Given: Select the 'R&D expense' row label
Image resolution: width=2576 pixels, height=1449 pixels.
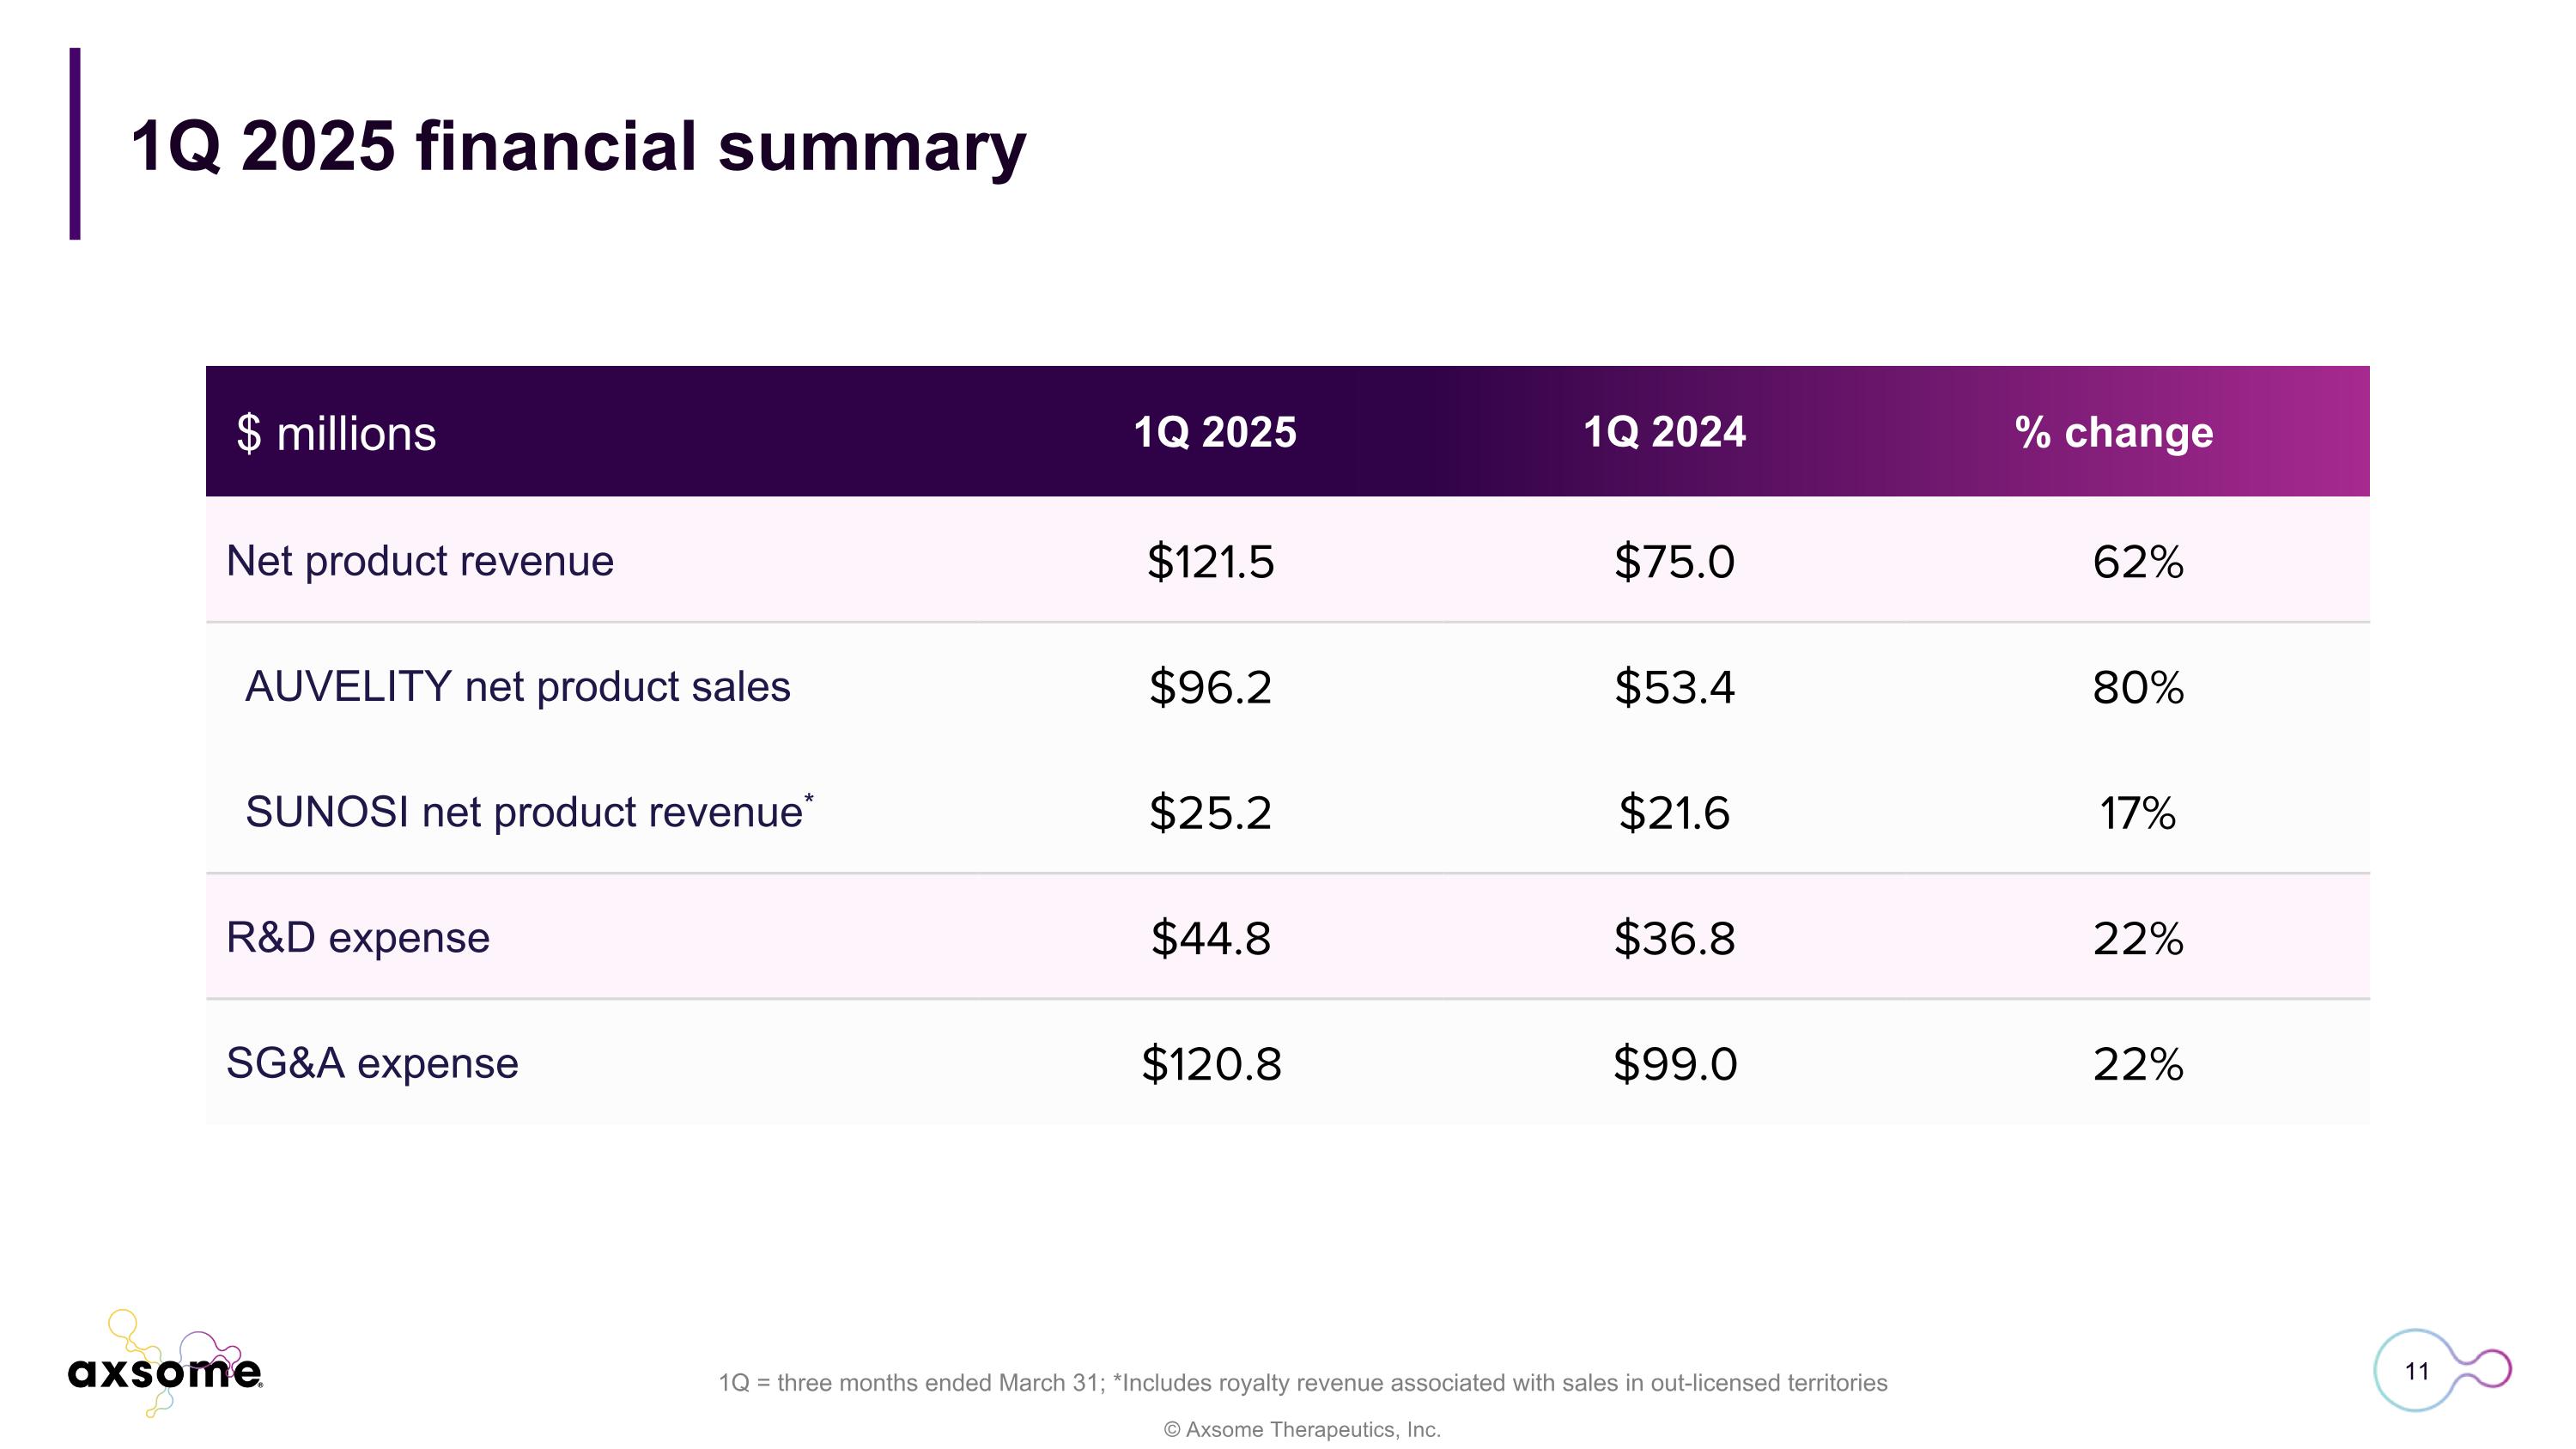Looking at the screenshot, I should click(358, 938).
